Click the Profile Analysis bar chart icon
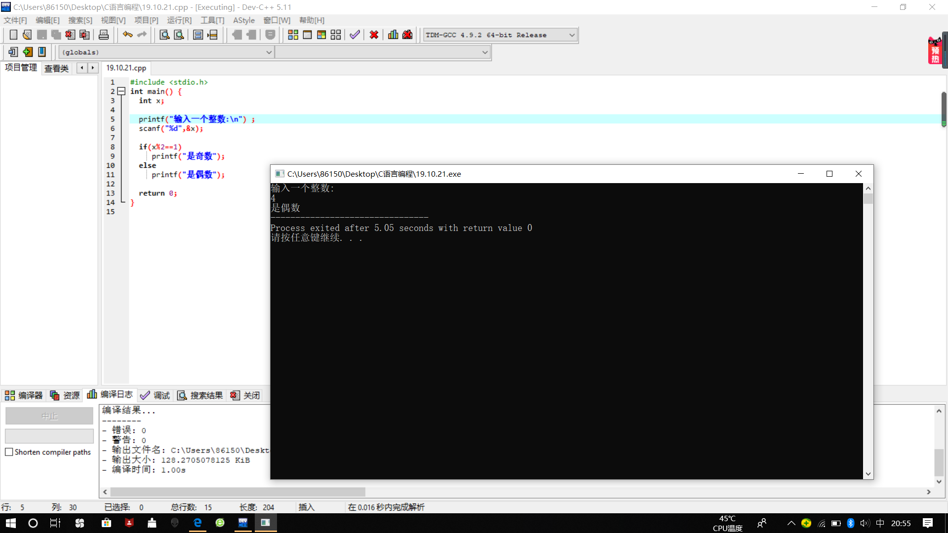The width and height of the screenshot is (948, 533). [x=393, y=35]
